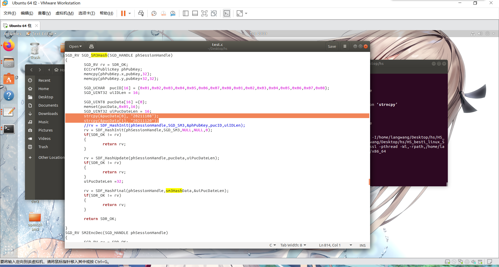Screen dimensions: 499x267
Task: Go back in the Files window
Action: [x=31, y=70]
